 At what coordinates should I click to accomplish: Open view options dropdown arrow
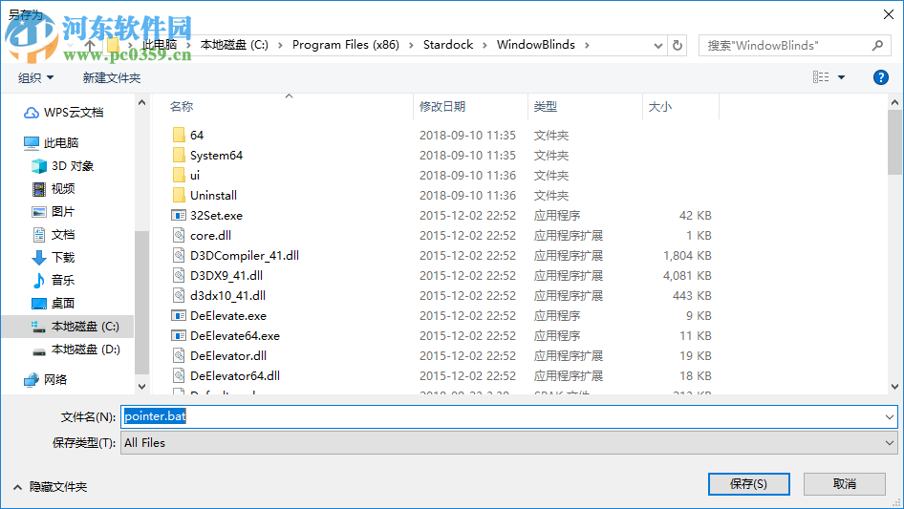[x=841, y=77]
